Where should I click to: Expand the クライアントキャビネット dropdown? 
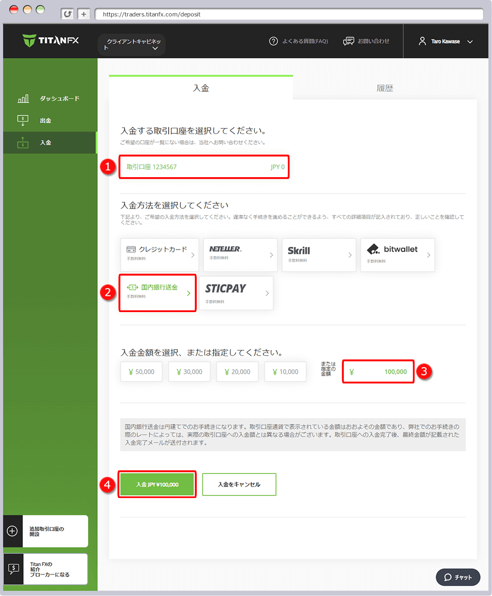[x=131, y=45]
